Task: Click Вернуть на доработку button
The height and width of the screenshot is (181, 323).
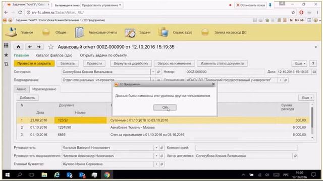Action: [x=131, y=63]
